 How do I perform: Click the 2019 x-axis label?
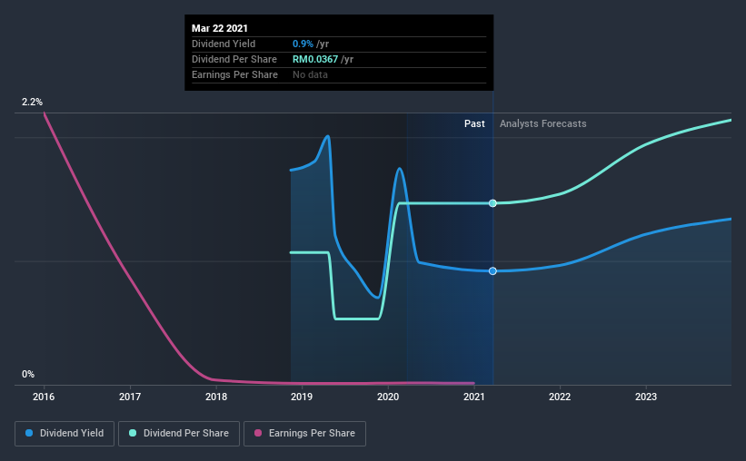click(x=302, y=397)
